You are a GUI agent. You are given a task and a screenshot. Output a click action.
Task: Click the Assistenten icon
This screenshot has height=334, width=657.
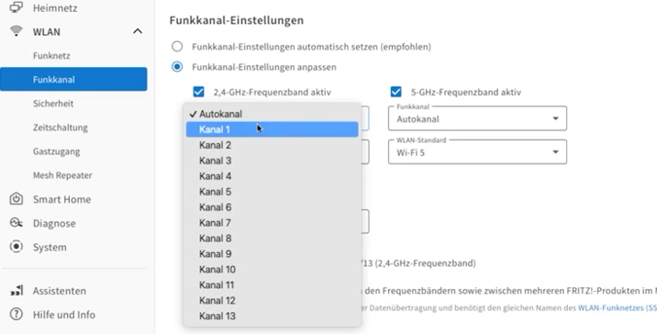16,291
